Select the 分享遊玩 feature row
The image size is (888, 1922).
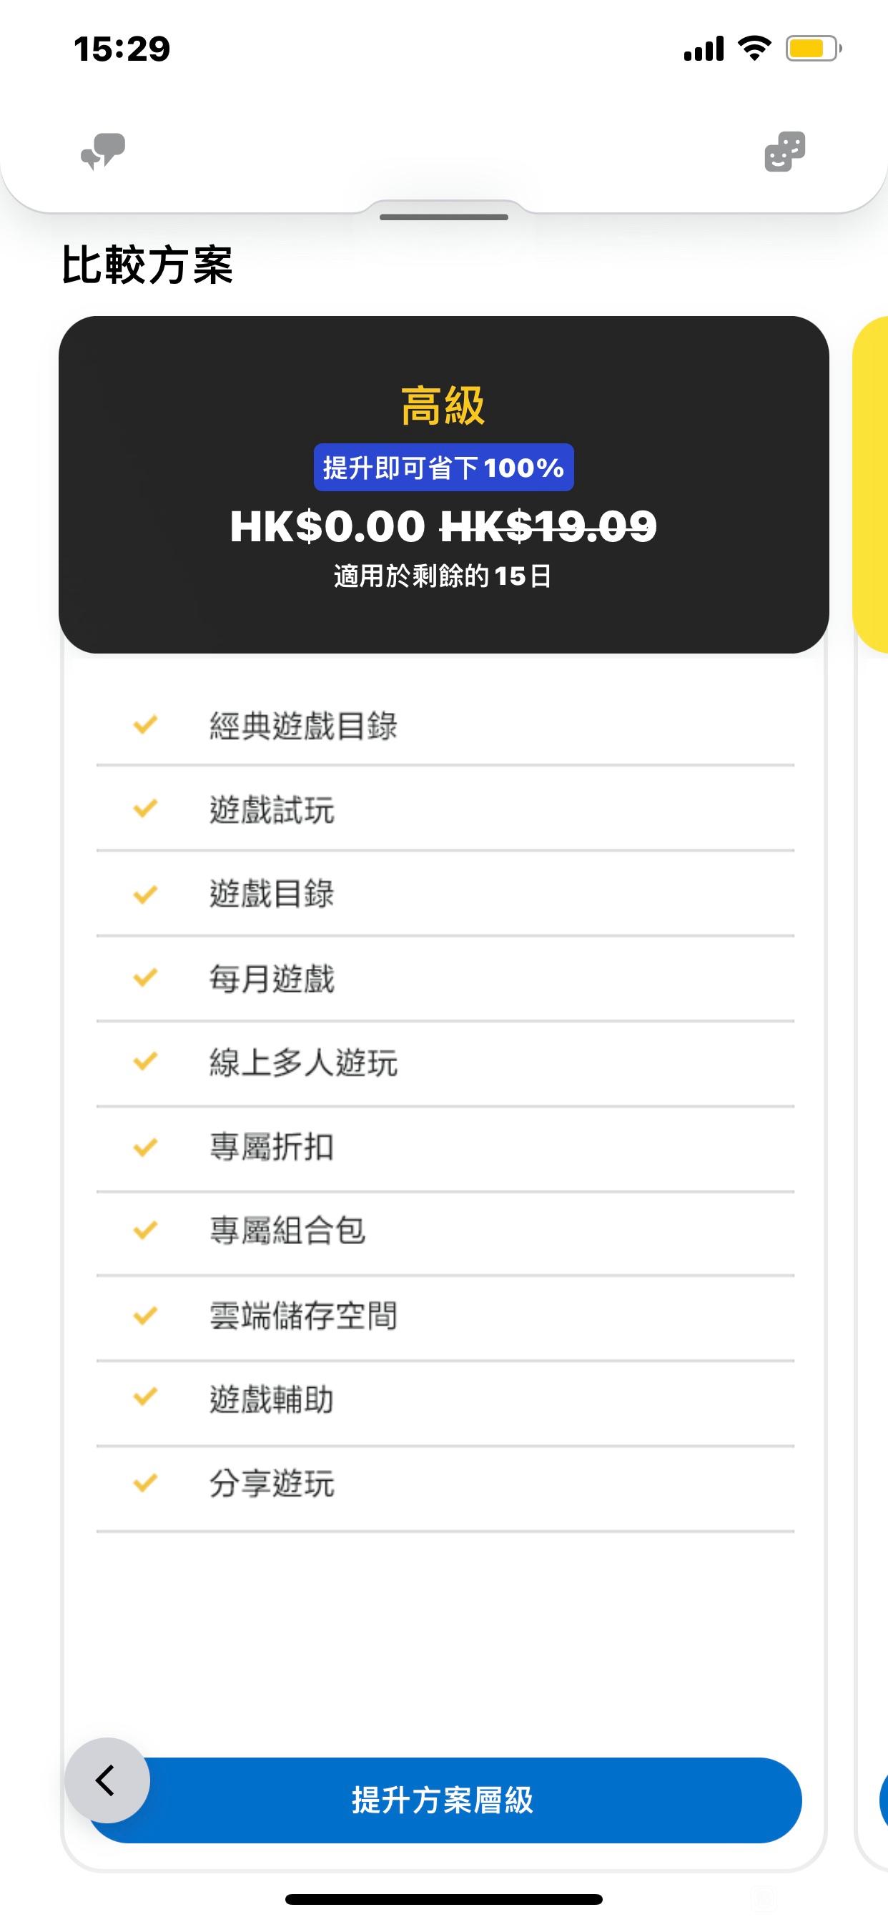[445, 1484]
